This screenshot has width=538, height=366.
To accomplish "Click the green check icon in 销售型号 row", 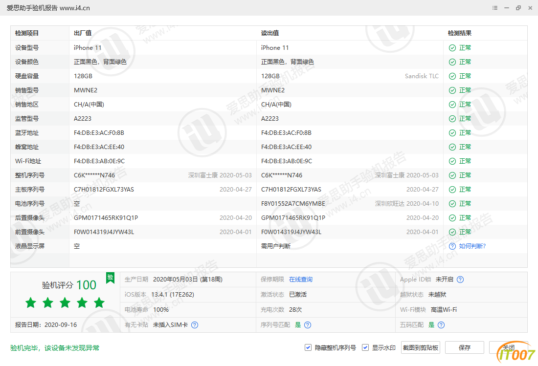I will tap(452, 90).
